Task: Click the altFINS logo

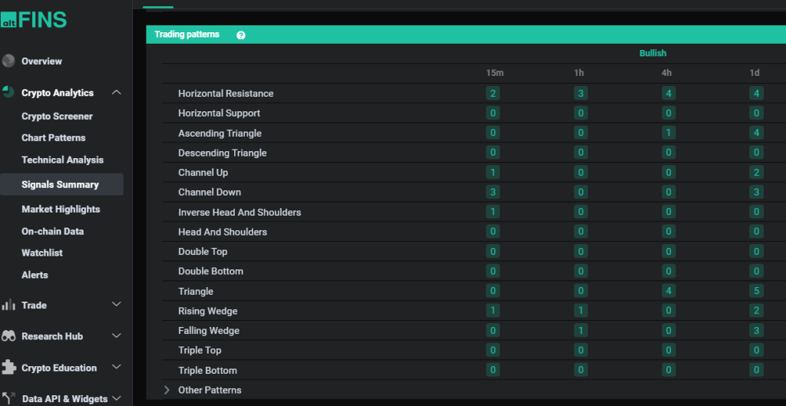Action: point(34,18)
